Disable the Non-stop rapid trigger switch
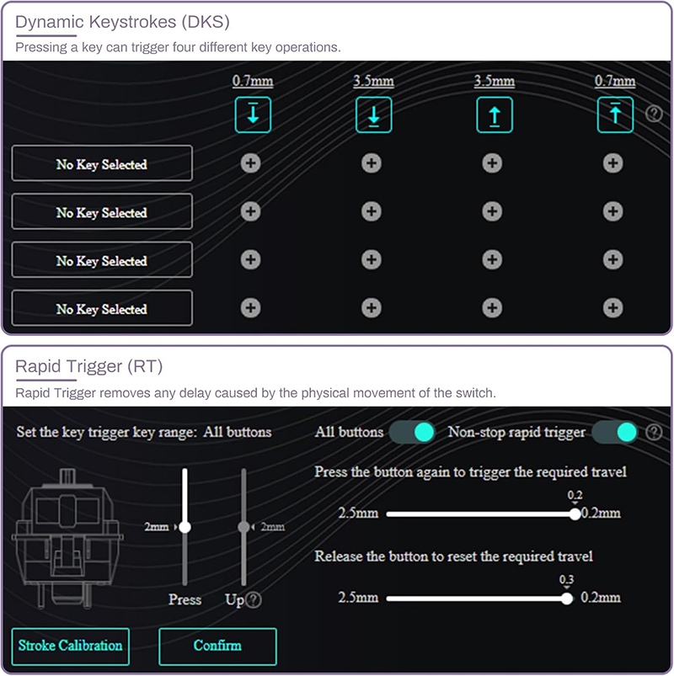 615,433
